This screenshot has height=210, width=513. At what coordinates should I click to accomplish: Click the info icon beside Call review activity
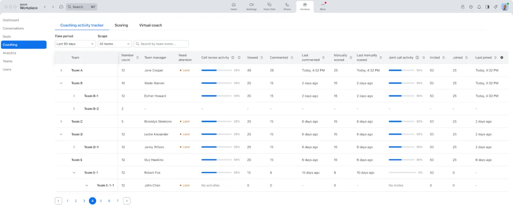233,58
